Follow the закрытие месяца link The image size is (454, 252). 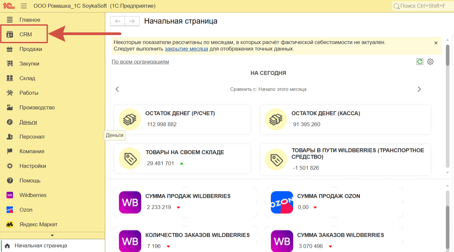(x=186, y=49)
